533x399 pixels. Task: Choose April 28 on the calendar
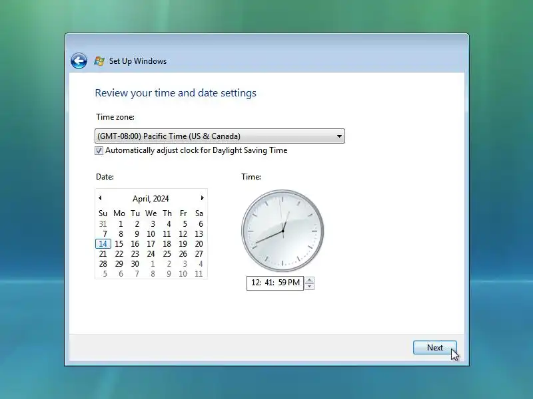point(103,263)
